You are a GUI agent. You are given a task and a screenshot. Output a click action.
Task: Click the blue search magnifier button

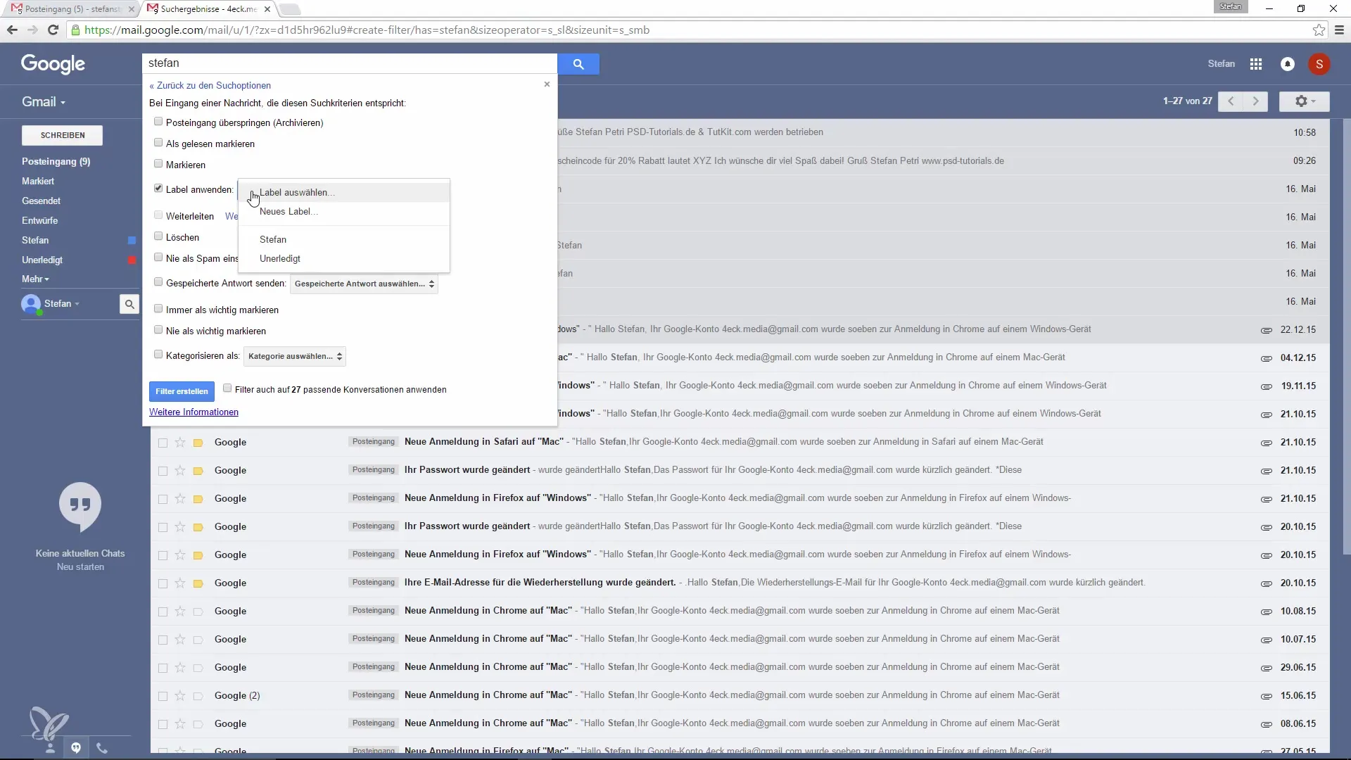pos(578,64)
